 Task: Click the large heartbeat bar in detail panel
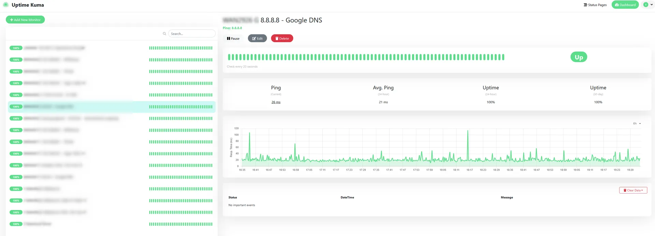click(366, 57)
